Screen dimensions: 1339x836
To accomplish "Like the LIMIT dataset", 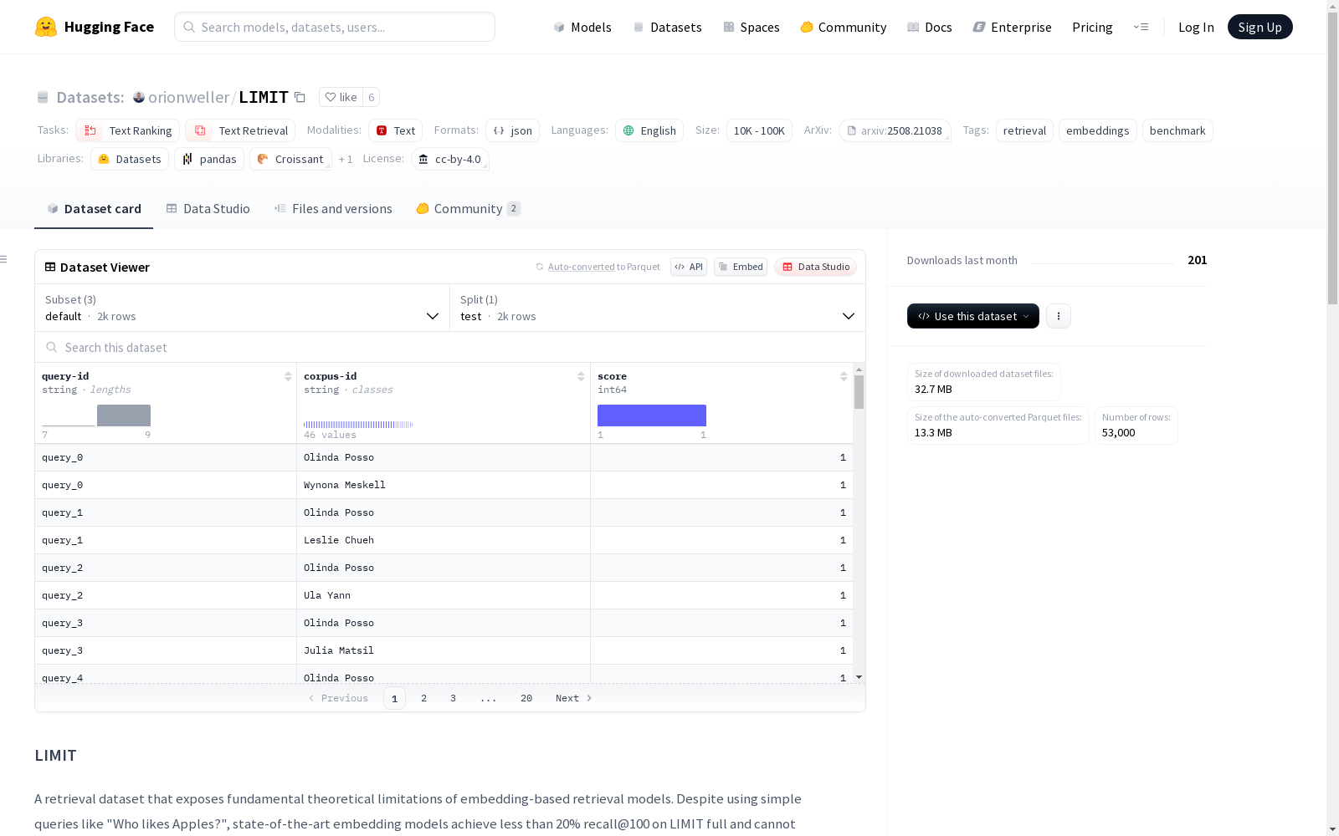I will click(341, 97).
